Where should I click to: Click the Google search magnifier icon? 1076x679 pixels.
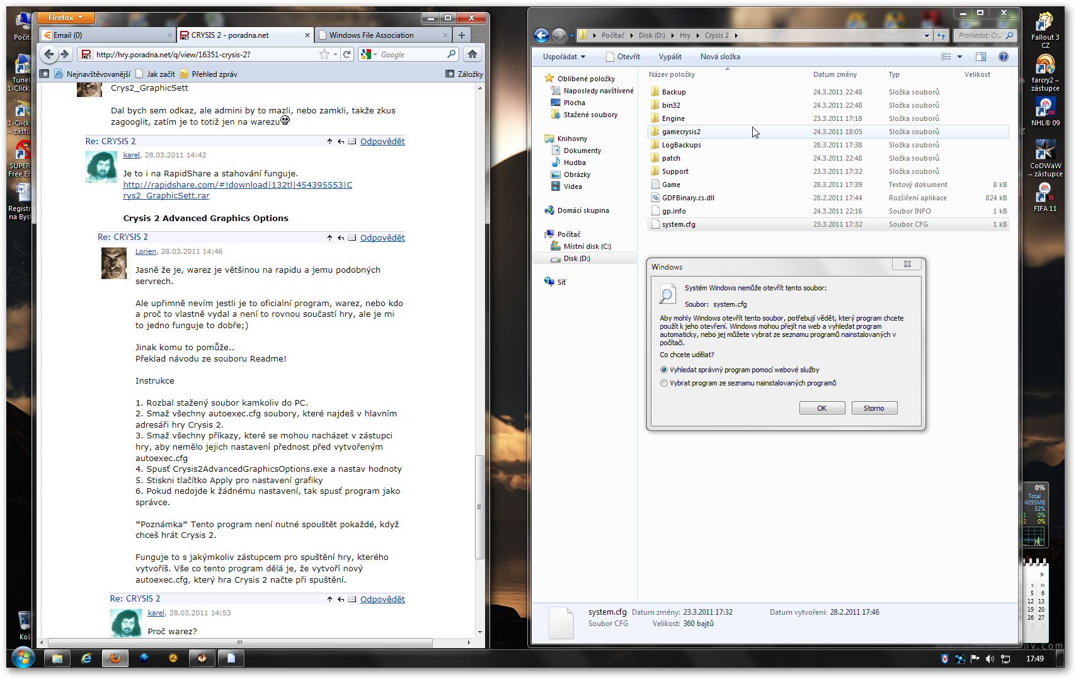click(x=451, y=54)
